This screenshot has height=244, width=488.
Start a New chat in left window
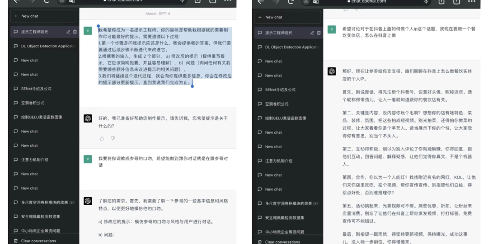(43, 16)
